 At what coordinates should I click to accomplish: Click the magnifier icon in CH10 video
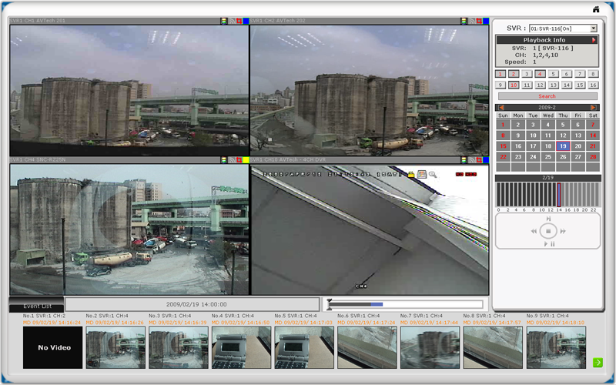(x=433, y=175)
